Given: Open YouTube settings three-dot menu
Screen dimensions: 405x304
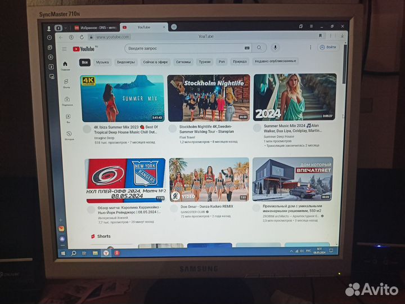Looking at the screenshot, I should click(x=310, y=47).
